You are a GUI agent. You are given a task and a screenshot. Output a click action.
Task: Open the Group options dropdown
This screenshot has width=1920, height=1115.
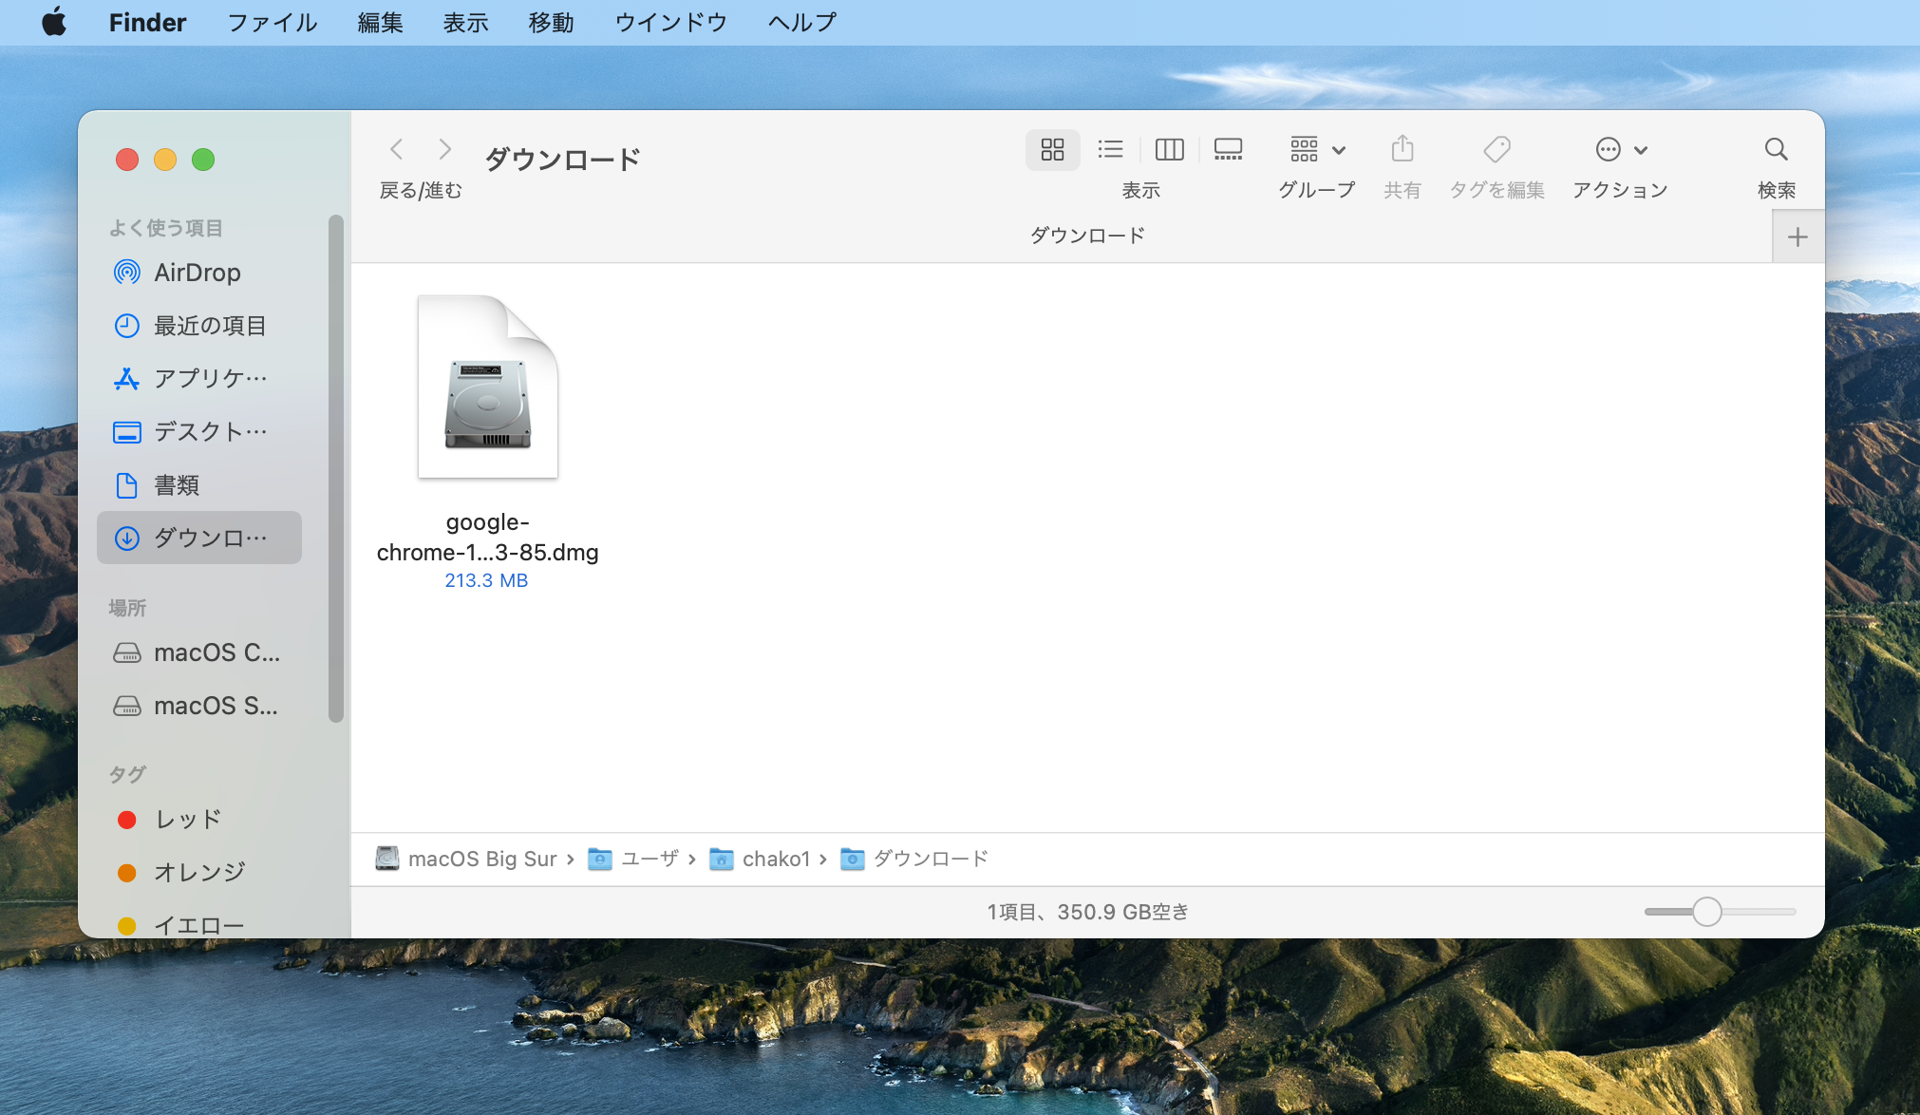(1317, 150)
